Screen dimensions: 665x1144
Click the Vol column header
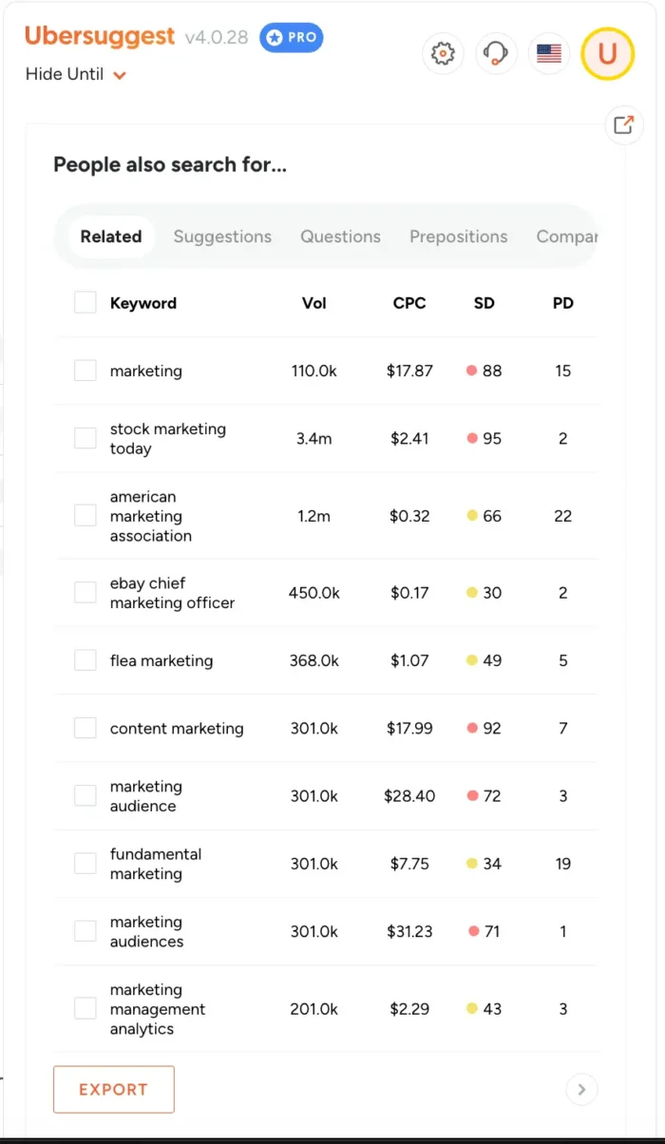point(313,302)
